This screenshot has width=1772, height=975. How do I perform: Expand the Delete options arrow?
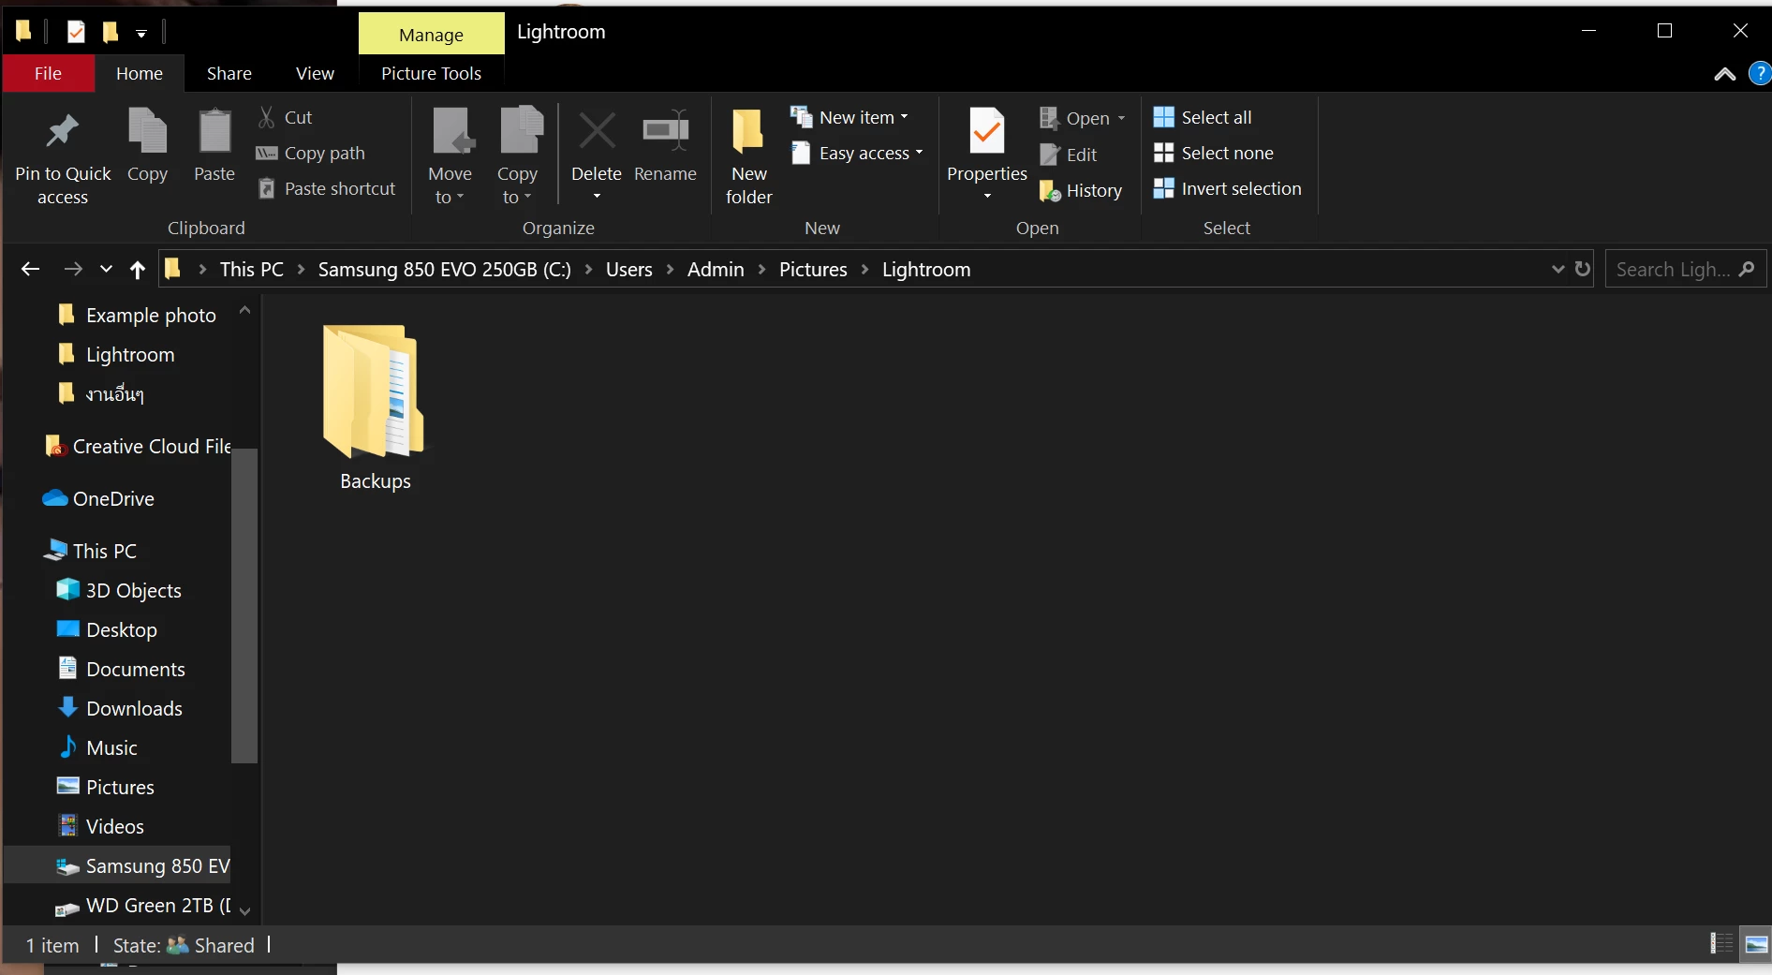597,196
